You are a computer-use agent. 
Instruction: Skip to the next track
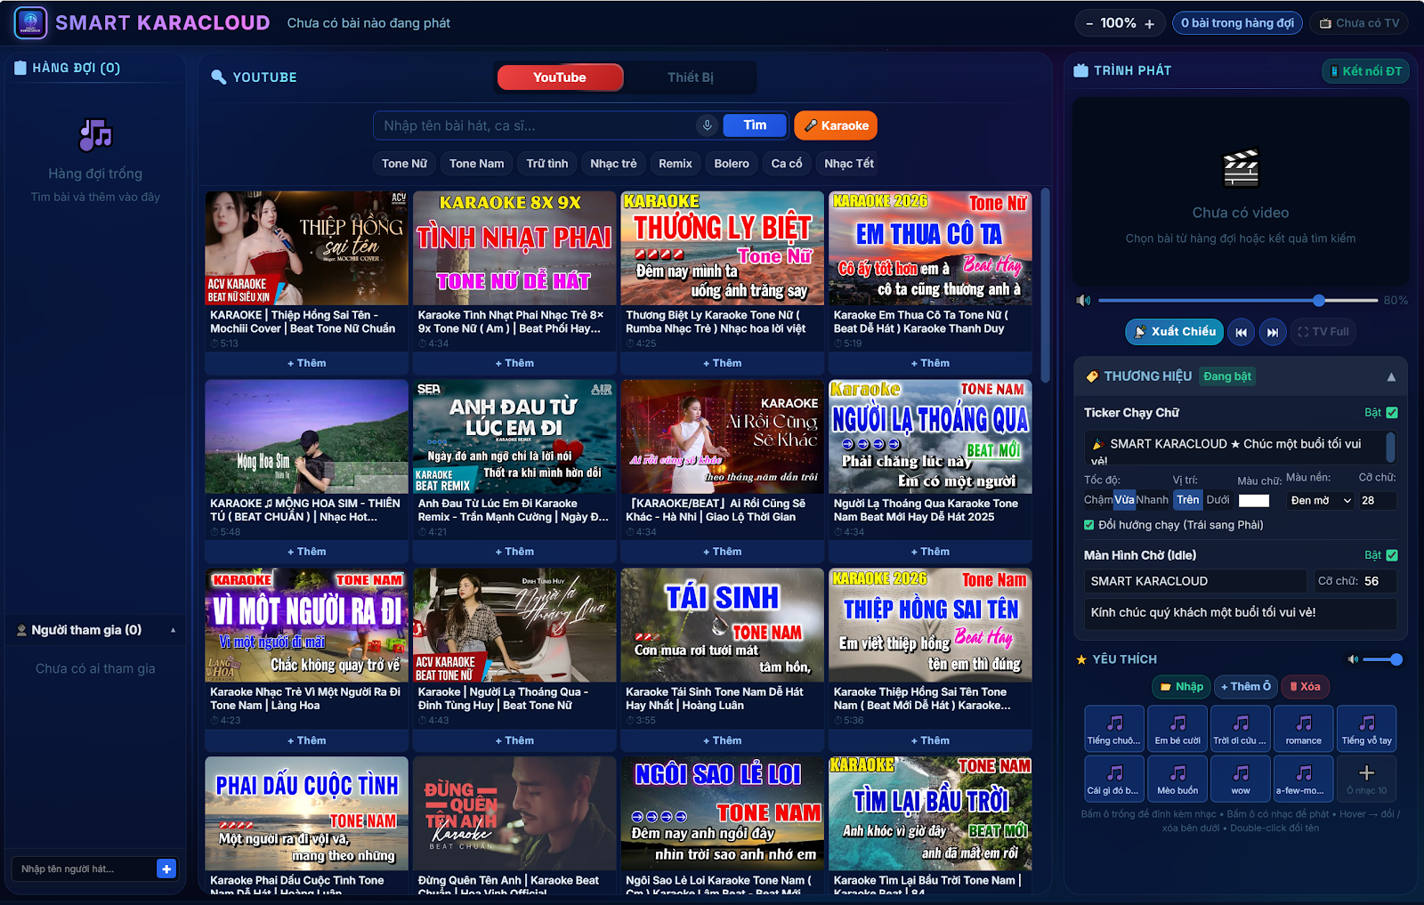1273,332
